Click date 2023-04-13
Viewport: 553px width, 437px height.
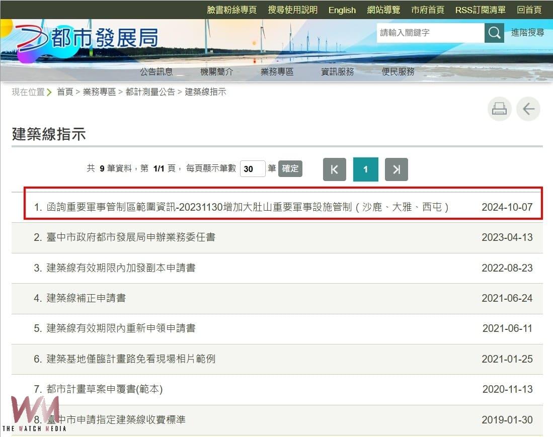[507, 237]
